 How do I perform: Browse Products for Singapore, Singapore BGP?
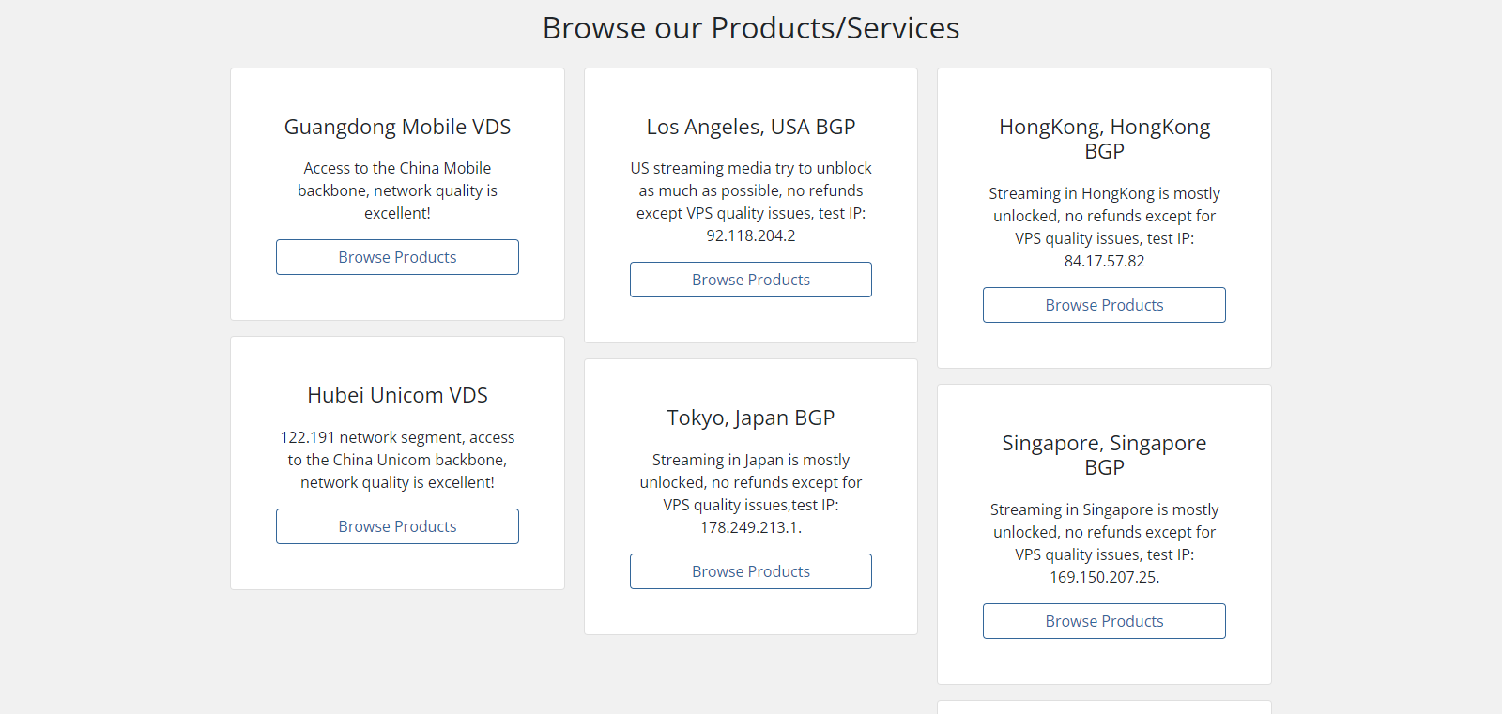(1104, 621)
